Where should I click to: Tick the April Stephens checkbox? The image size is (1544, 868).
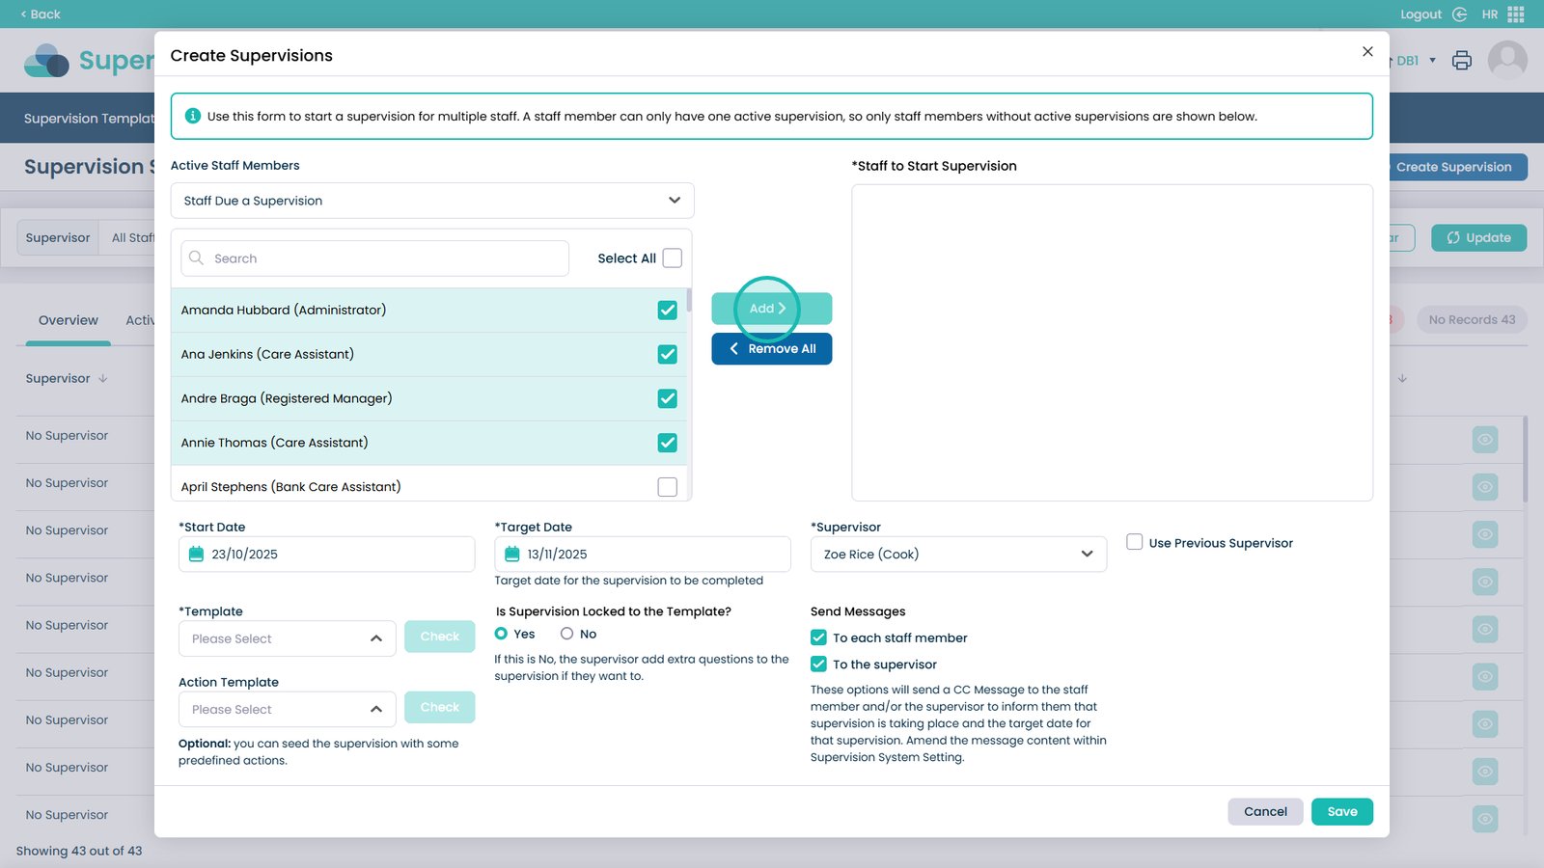pos(667,487)
